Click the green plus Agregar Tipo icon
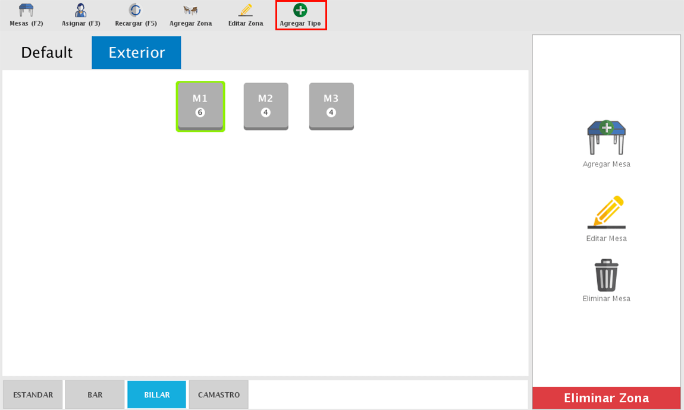684x410 pixels. click(300, 10)
